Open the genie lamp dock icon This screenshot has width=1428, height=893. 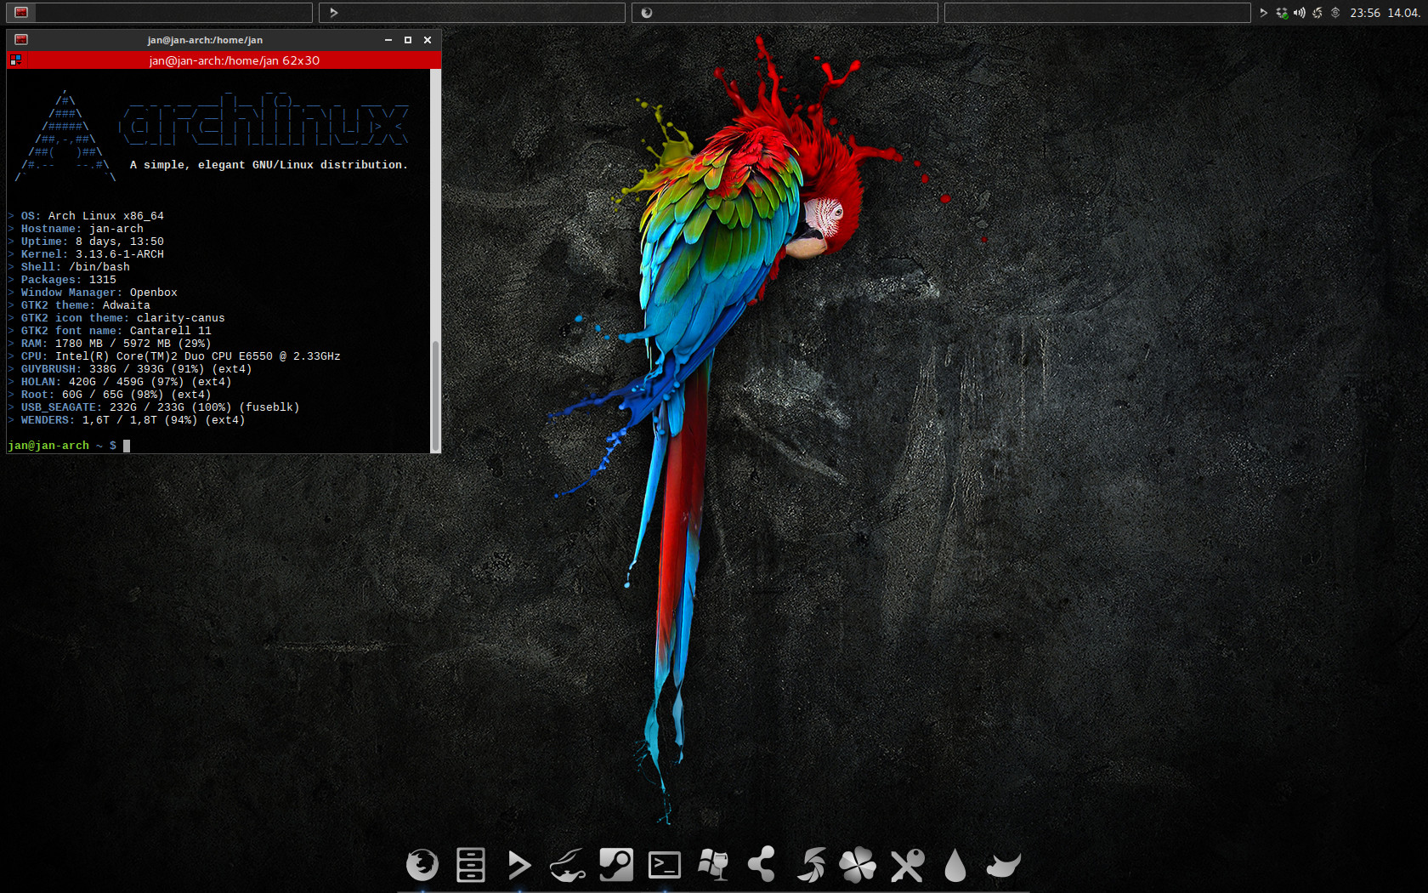(567, 865)
